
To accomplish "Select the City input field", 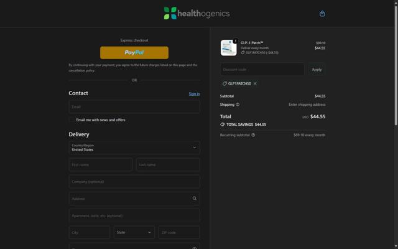I will (90, 232).
